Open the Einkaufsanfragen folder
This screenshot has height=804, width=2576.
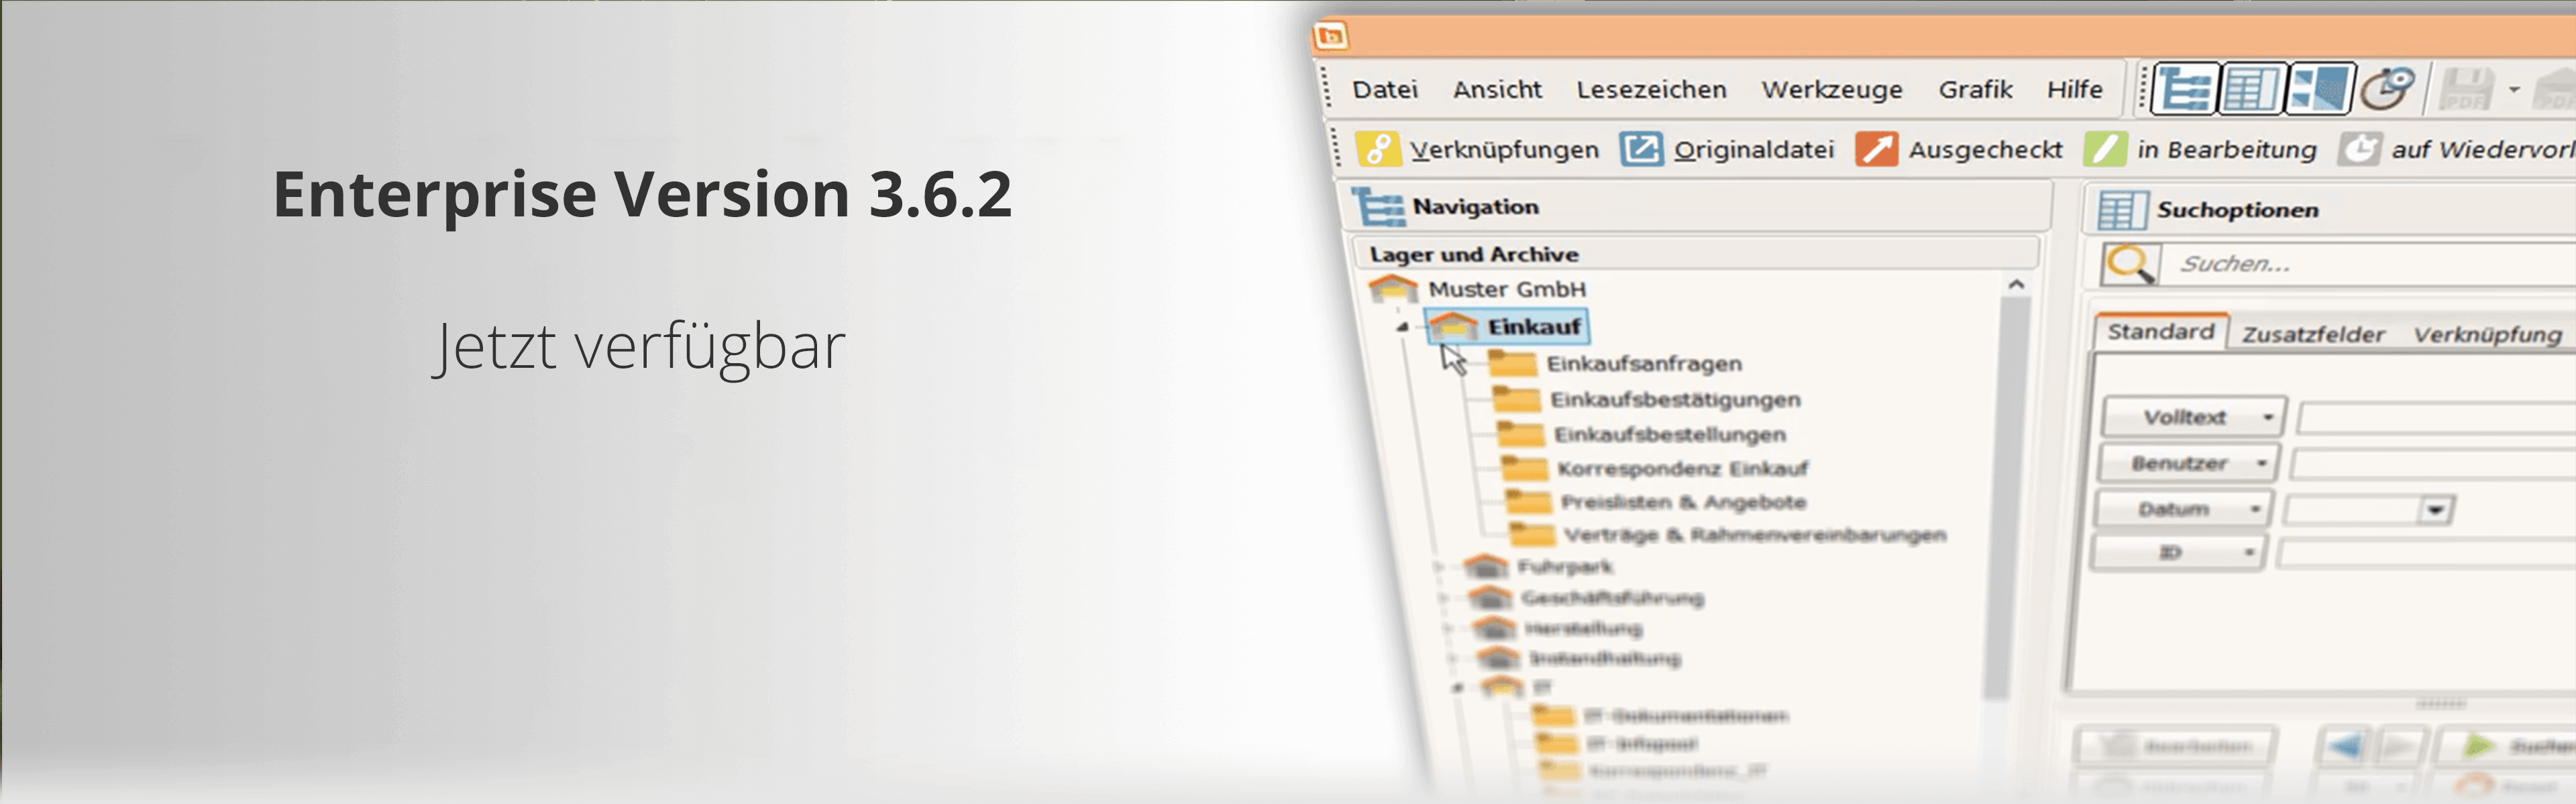coord(1644,364)
